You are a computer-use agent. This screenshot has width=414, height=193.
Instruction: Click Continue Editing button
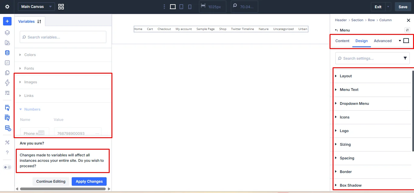51,181
